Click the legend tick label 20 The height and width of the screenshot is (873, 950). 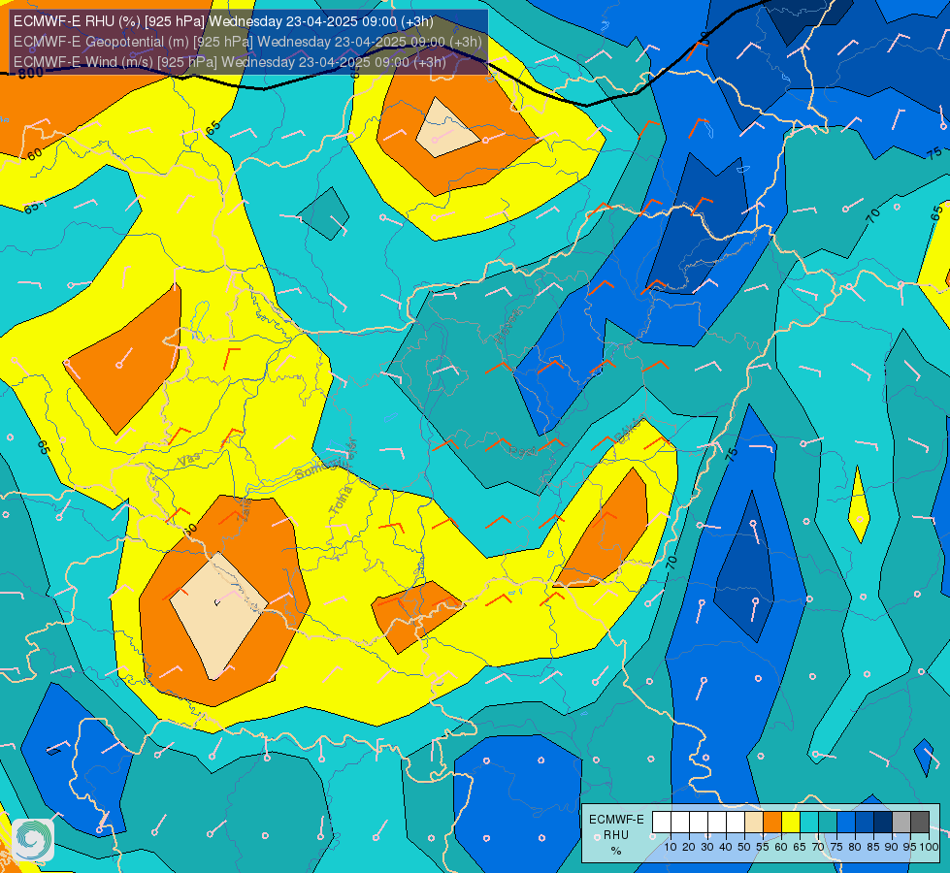(x=689, y=847)
